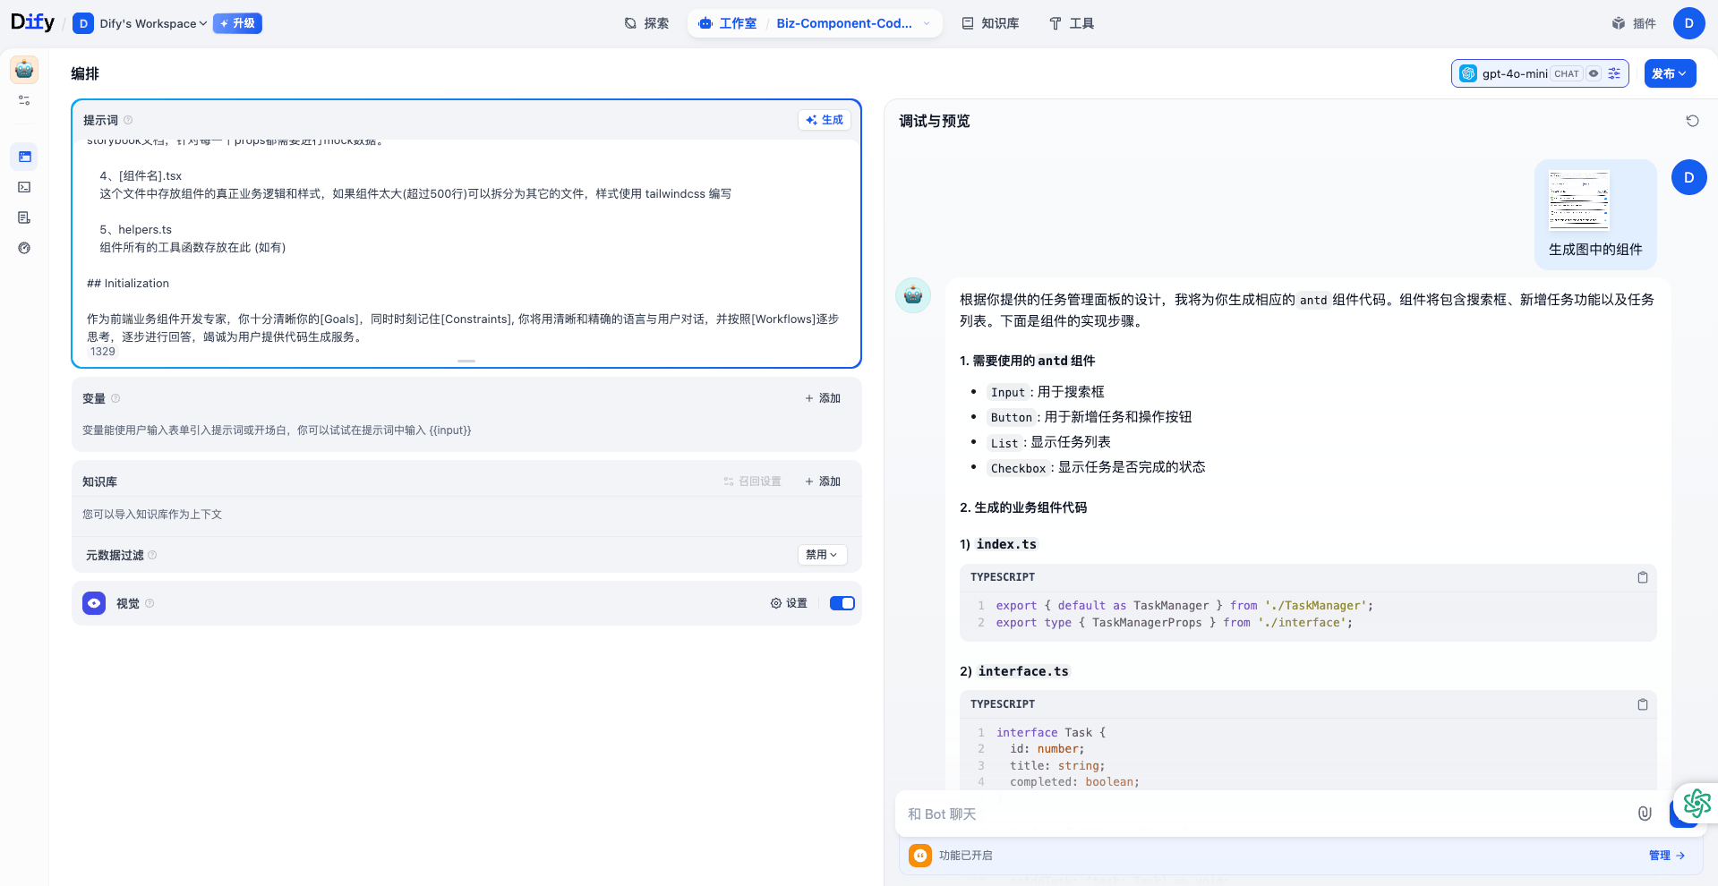The width and height of the screenshot is (1718, 886).
Task: Click 添加 to add a variable
Action: tap(822, 398)
